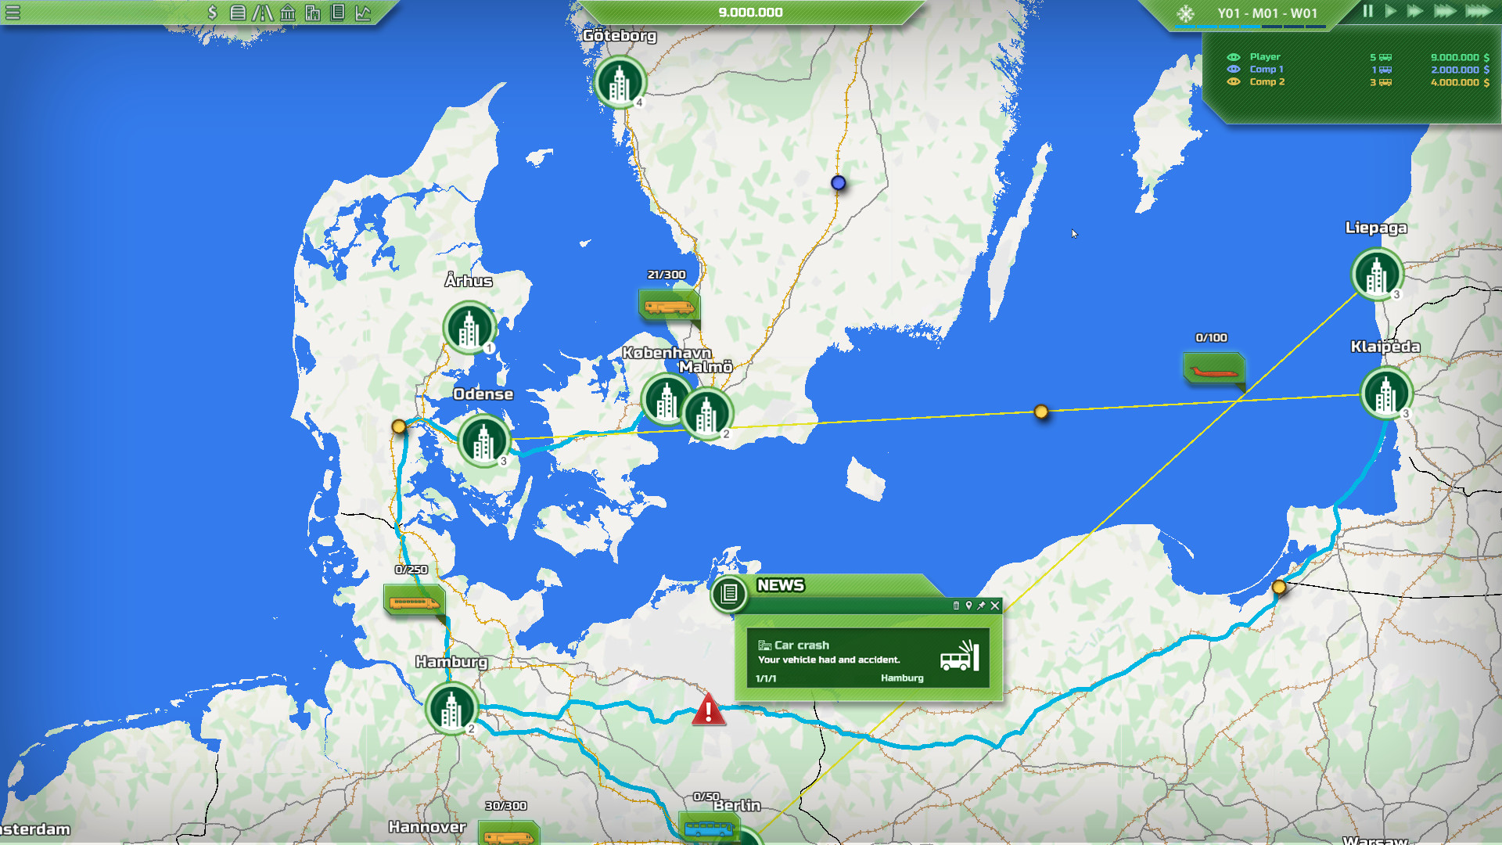Expand the Göteborg city marker
Image resolution: width=1502 pixels, height=845 pixels.
[x=620, y=81]
